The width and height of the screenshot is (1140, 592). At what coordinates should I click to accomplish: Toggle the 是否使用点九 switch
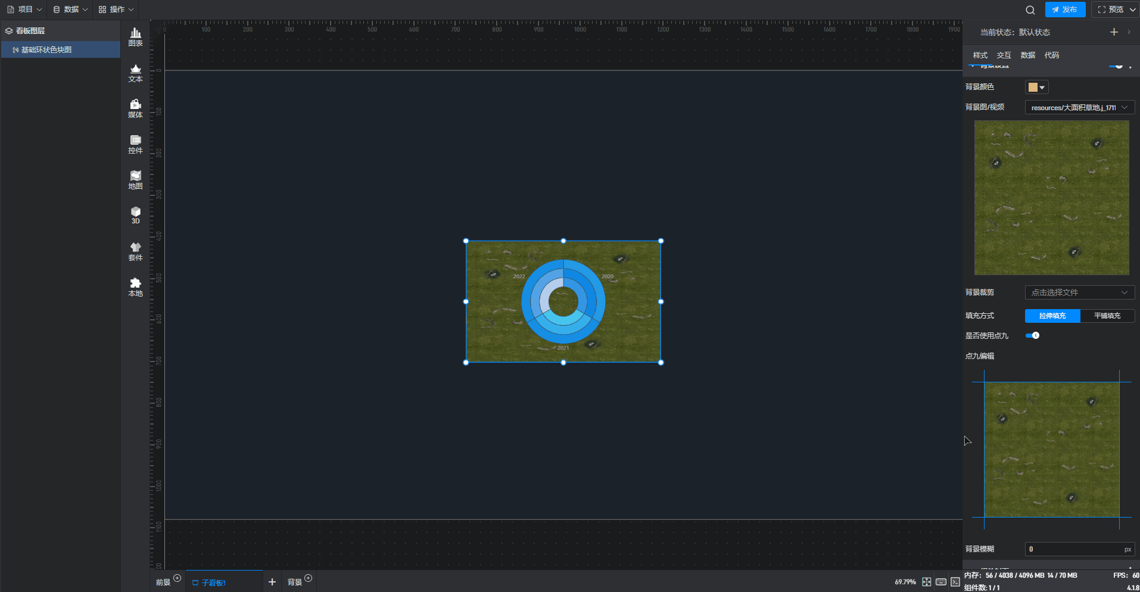(1032, 335)
